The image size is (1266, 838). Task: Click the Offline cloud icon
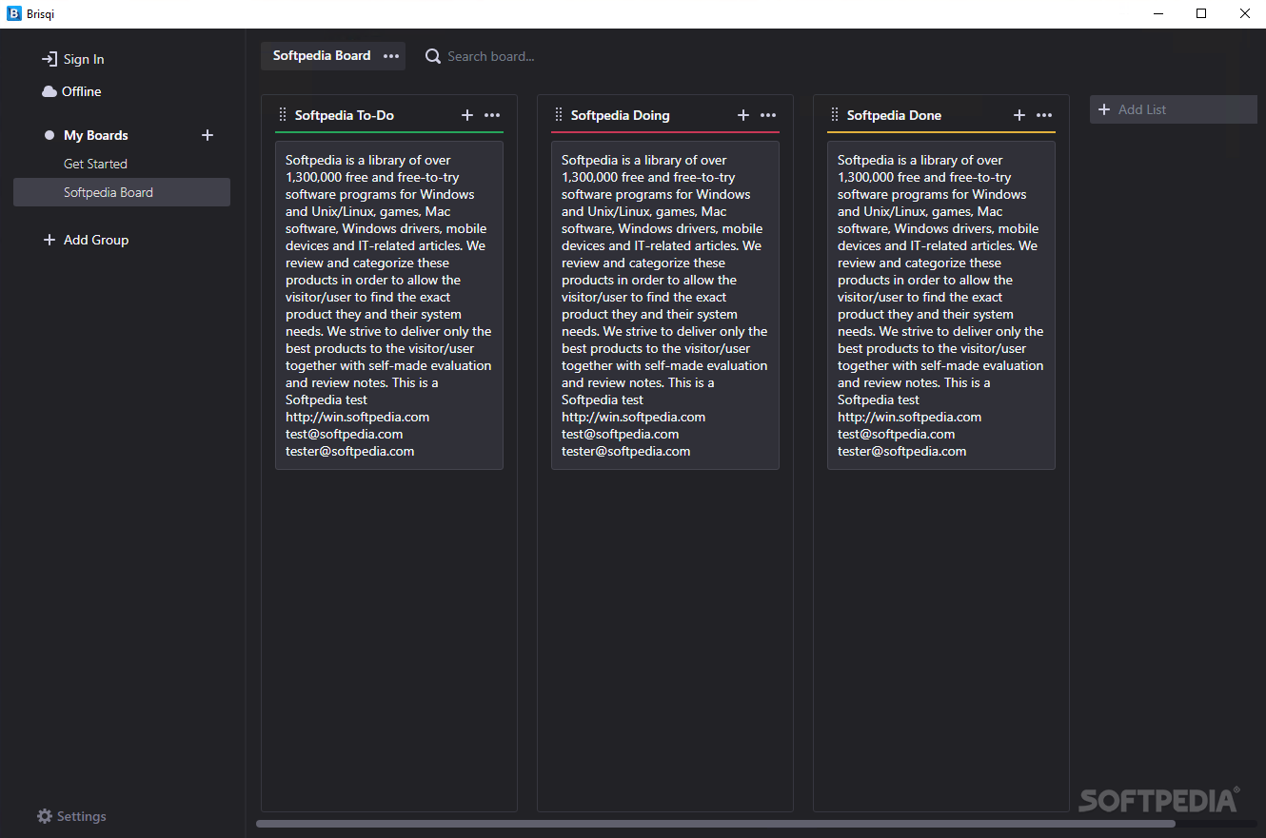click(x=49, y=91)
